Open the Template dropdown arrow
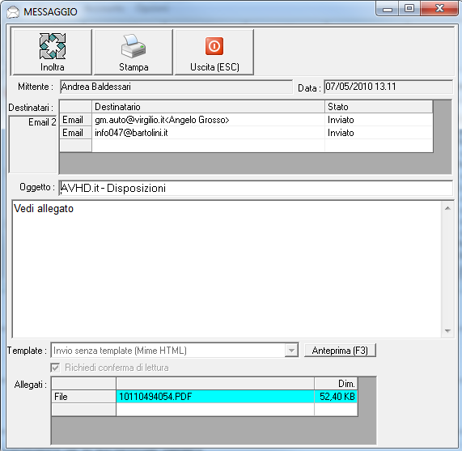The image size is (462, 451). [x=291, y=351]
